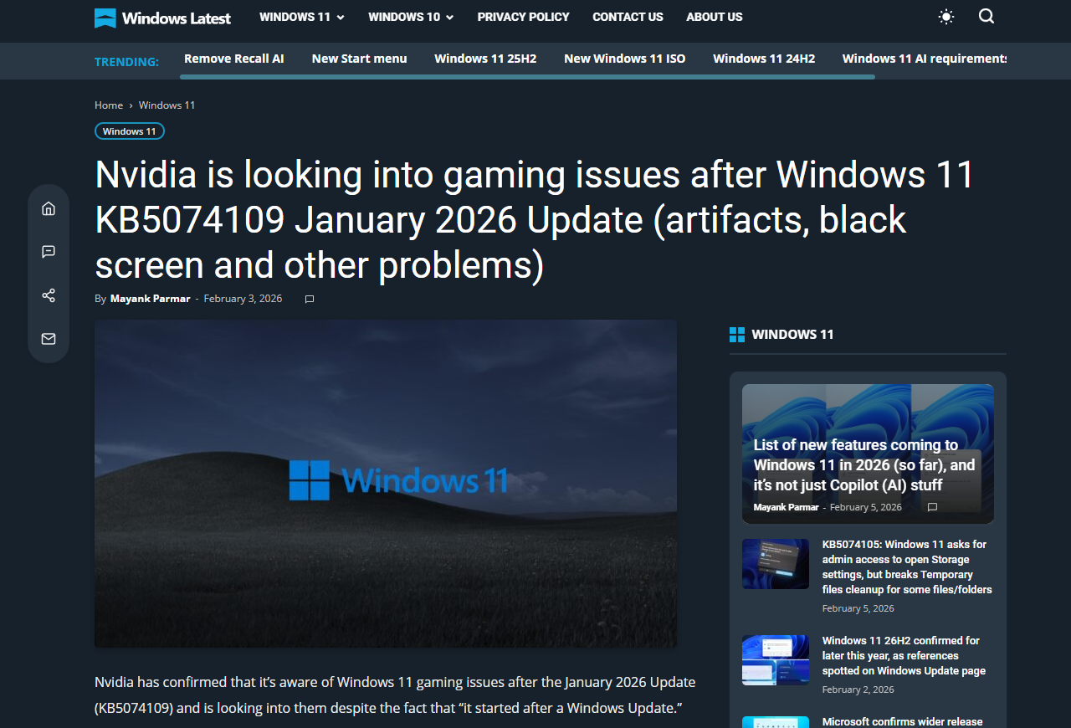Open author Mayank Parmar under article title
The image size is (1071, 728).
point(151,299)
